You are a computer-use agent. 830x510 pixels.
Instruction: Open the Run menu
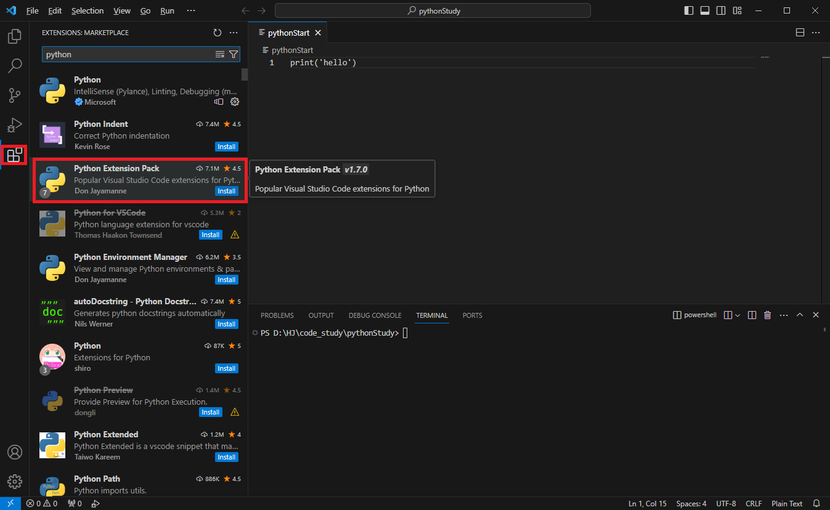coord(167,11)
